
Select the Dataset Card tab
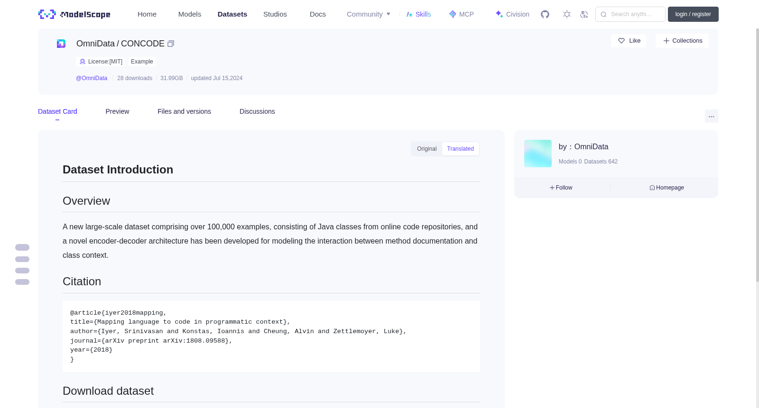tap(57, 111)
